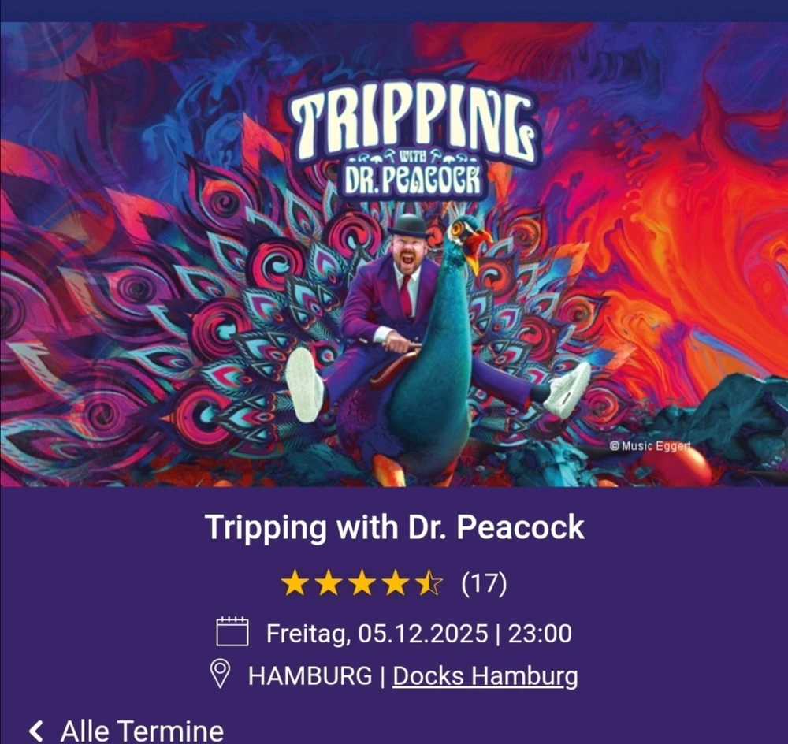Click the location pin icon

pyautogui.click(x=220, y=674)
